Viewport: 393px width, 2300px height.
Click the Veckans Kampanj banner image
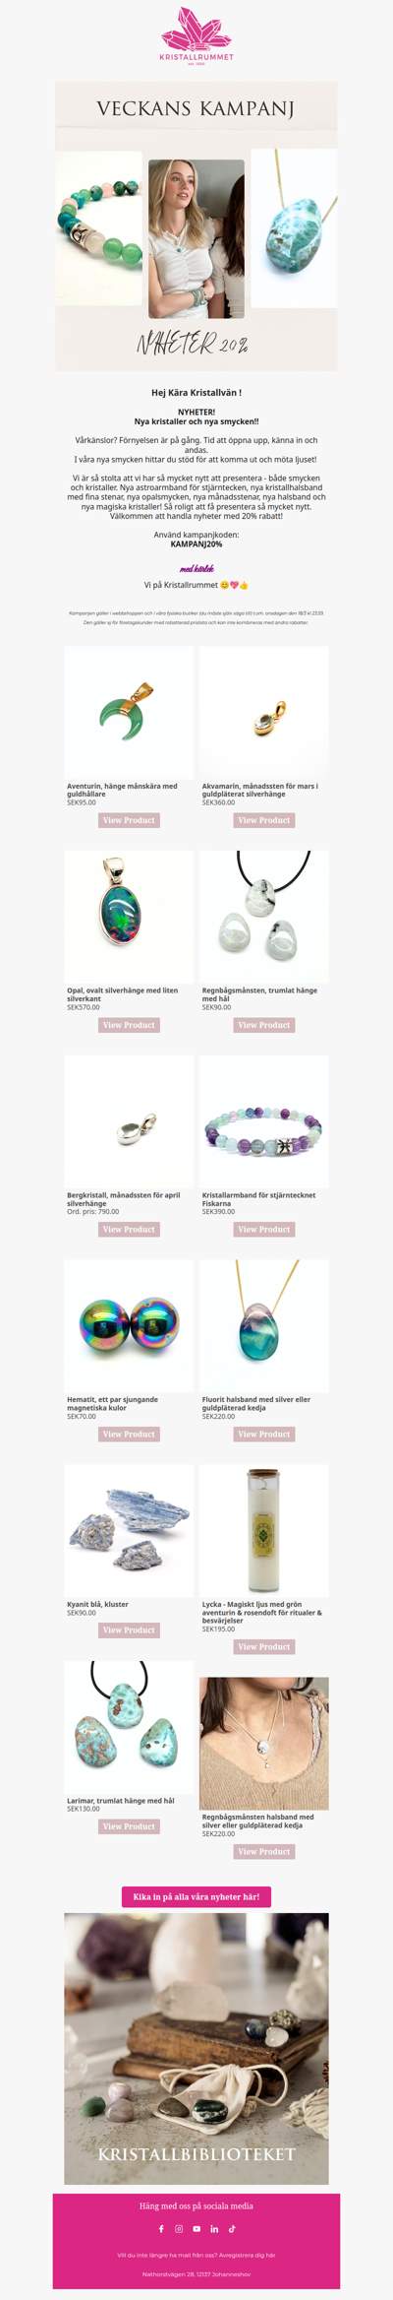[x=196, y=226]
